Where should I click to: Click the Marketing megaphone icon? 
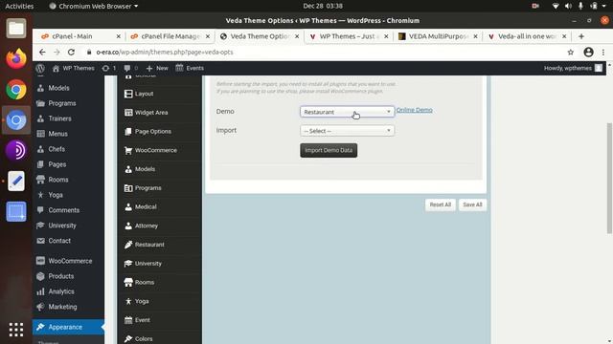pyautogui.click(x=40, y=307)
